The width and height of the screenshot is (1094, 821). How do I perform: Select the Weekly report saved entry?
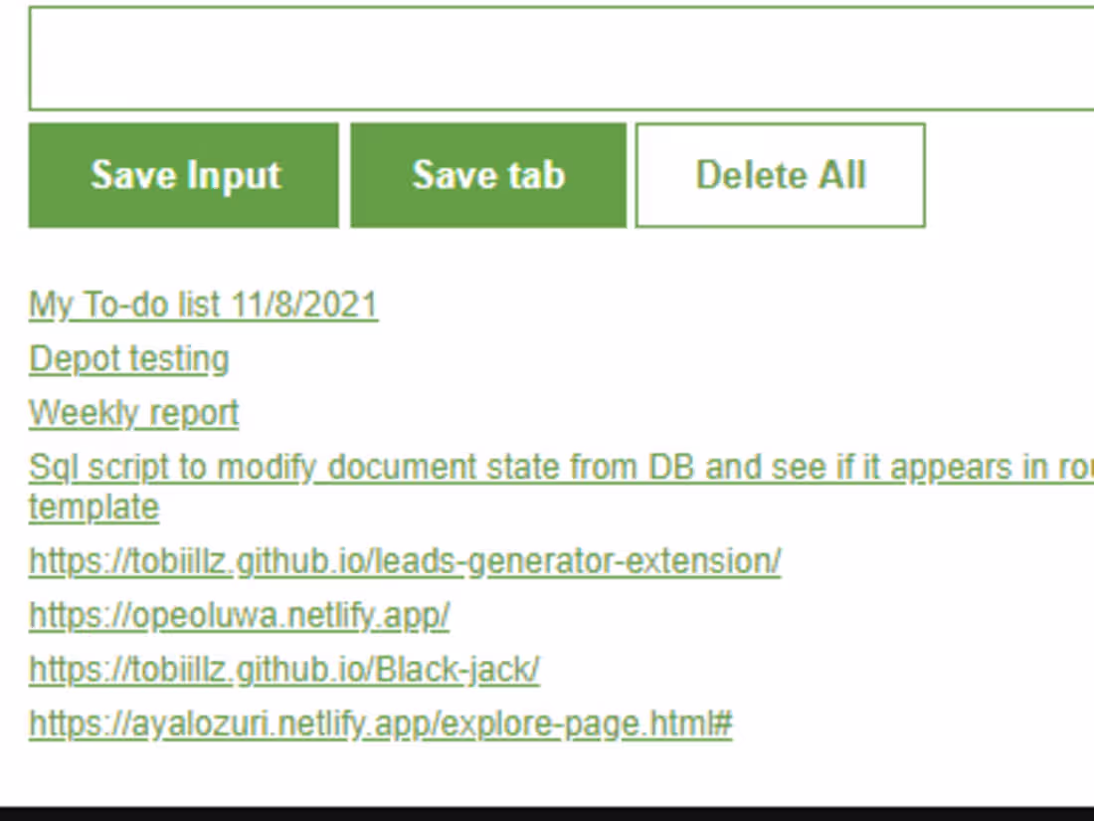[133, 413]
